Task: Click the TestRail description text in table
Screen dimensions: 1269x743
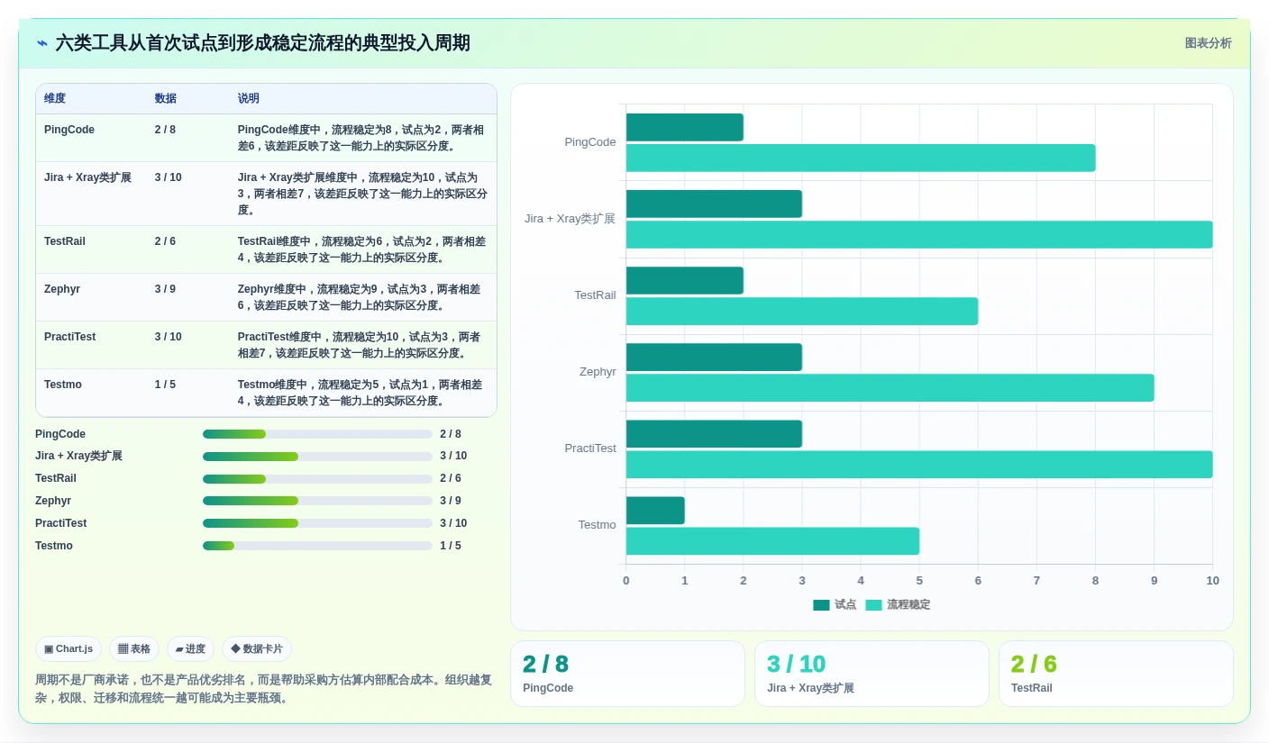Action: point(362,249)
